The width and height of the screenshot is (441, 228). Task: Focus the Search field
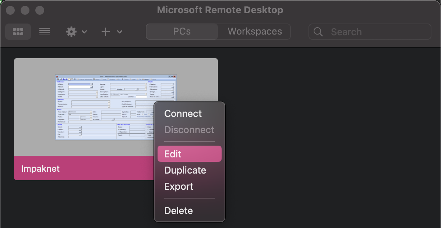(x=370, y=32)
